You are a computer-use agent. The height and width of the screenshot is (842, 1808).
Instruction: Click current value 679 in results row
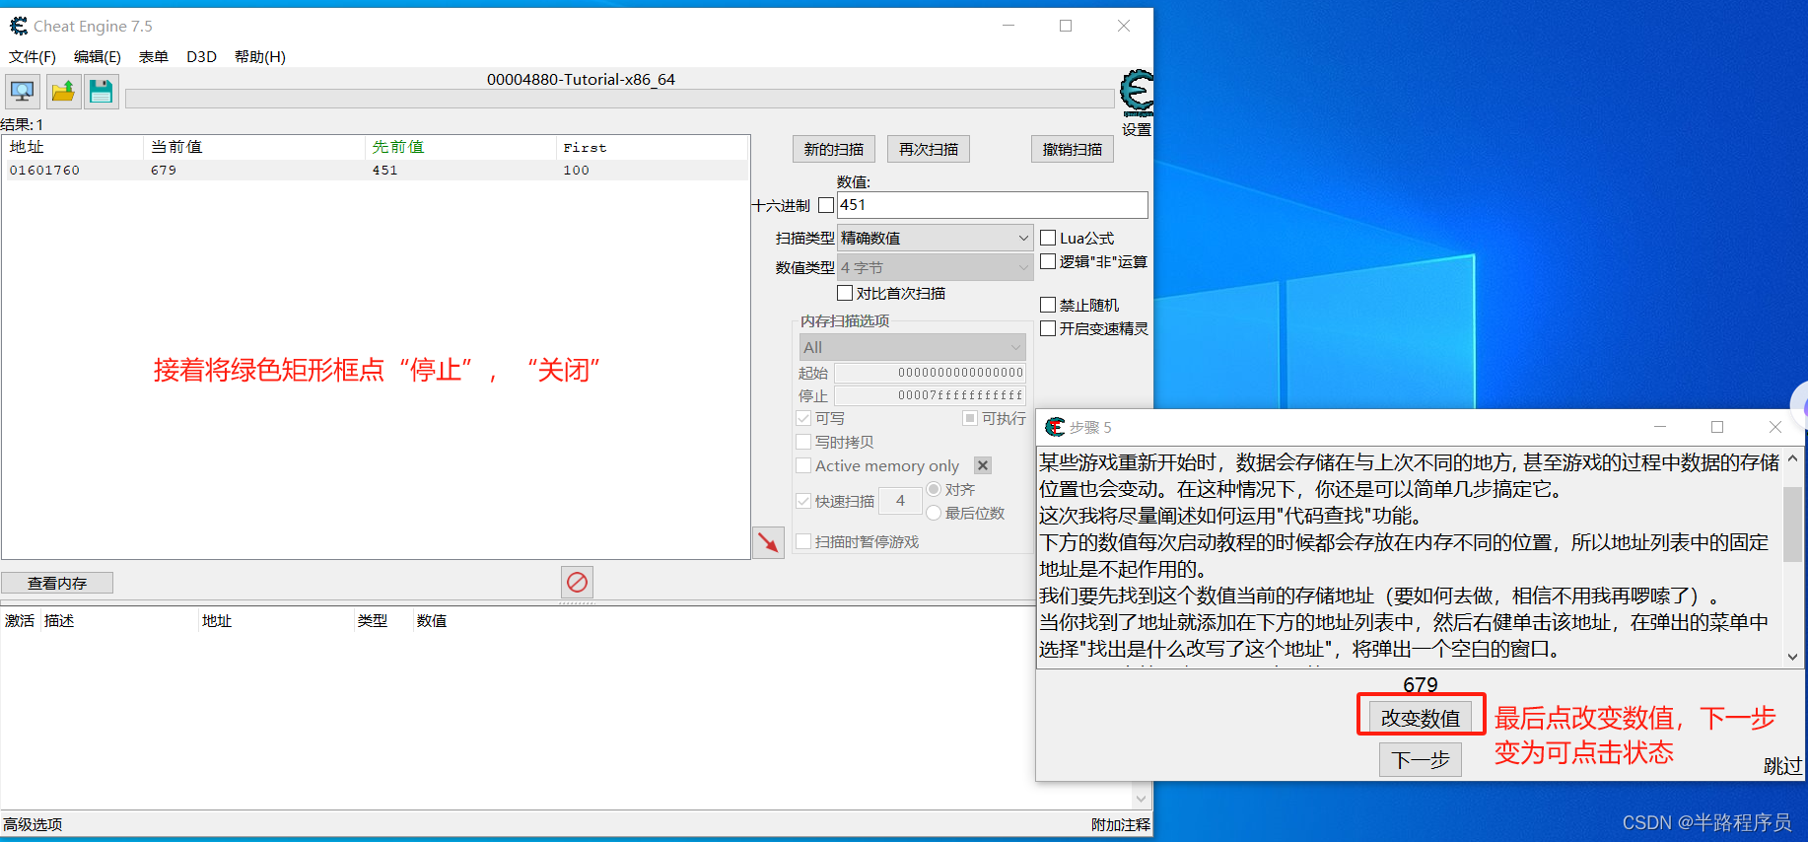click(164, 171)
